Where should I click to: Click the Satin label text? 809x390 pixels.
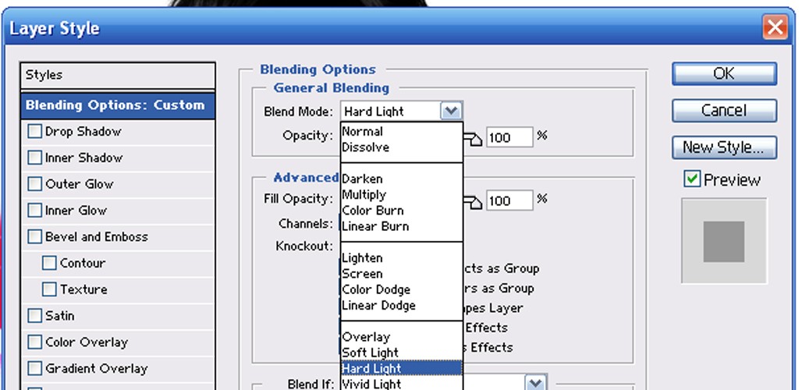60,315
